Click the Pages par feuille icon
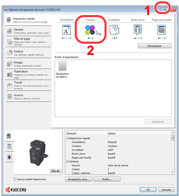The width and height of the screenshot is (179, 196). (161, 30)
